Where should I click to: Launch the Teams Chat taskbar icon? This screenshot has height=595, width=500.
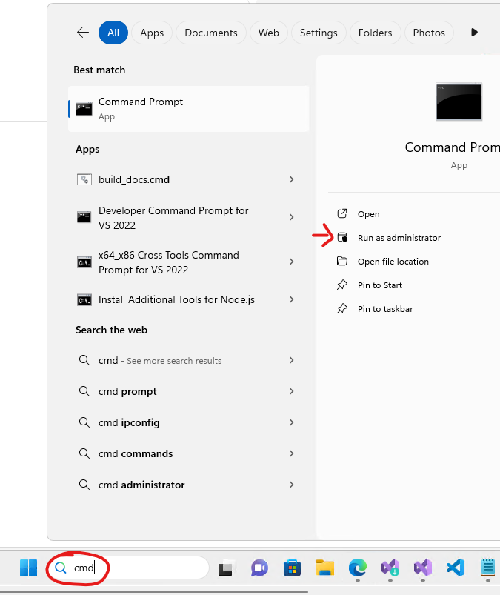coord(259,568)
